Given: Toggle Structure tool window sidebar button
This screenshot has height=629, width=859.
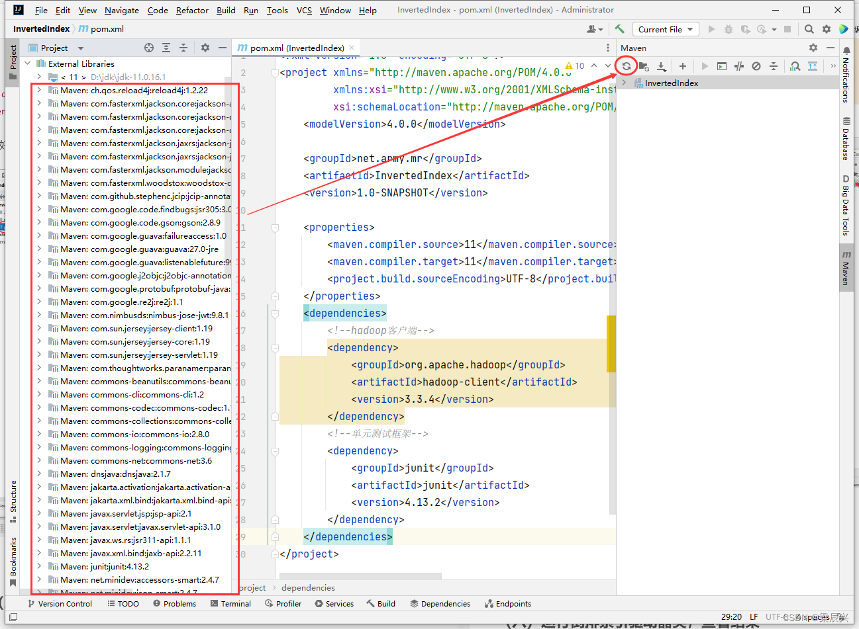Looking at the screenshot, I should 13,501.
